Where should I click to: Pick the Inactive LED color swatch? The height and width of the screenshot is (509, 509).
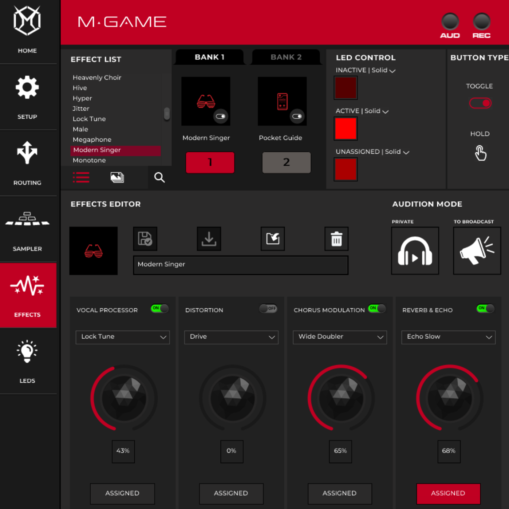(x=346, y=88)
